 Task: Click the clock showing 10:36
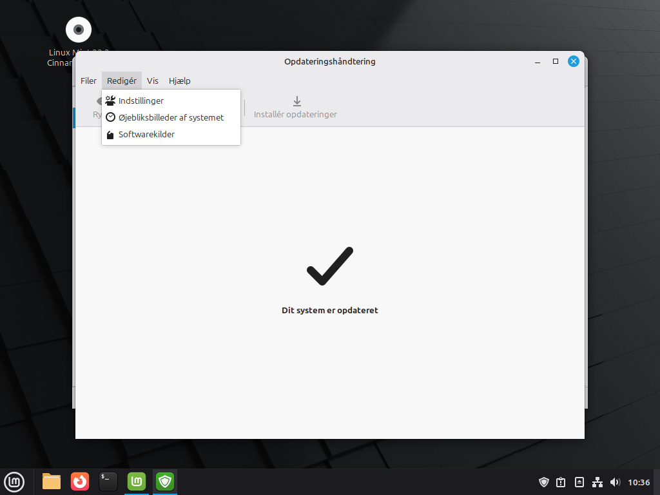(x=639, y=482)
